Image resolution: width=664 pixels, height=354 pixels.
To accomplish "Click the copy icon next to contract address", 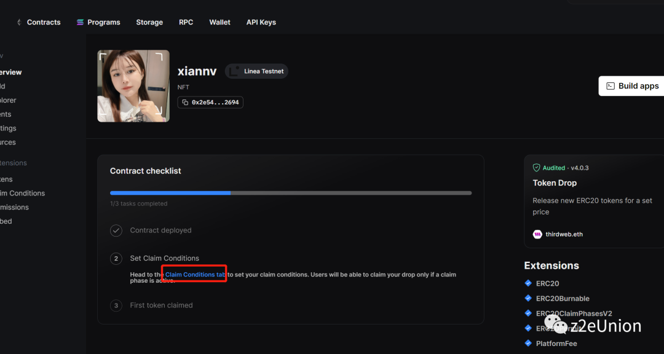I will click(185, 102).
